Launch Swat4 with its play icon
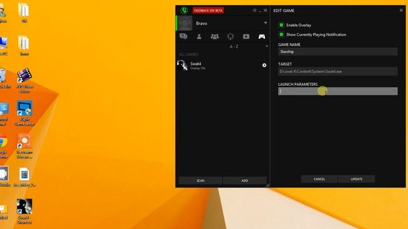408x229 pixels. point(264,65)
